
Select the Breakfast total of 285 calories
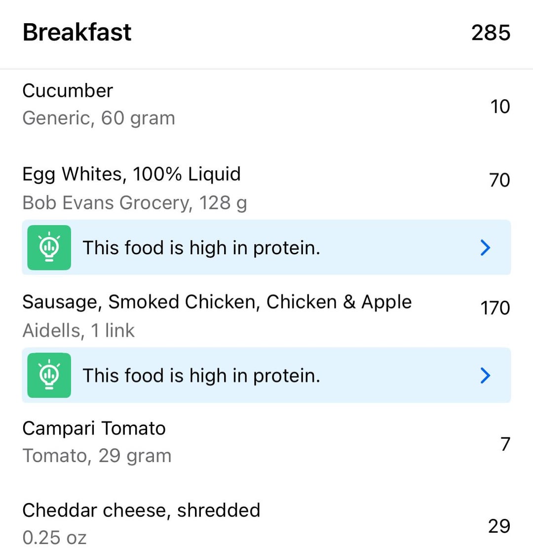(491, 33)
